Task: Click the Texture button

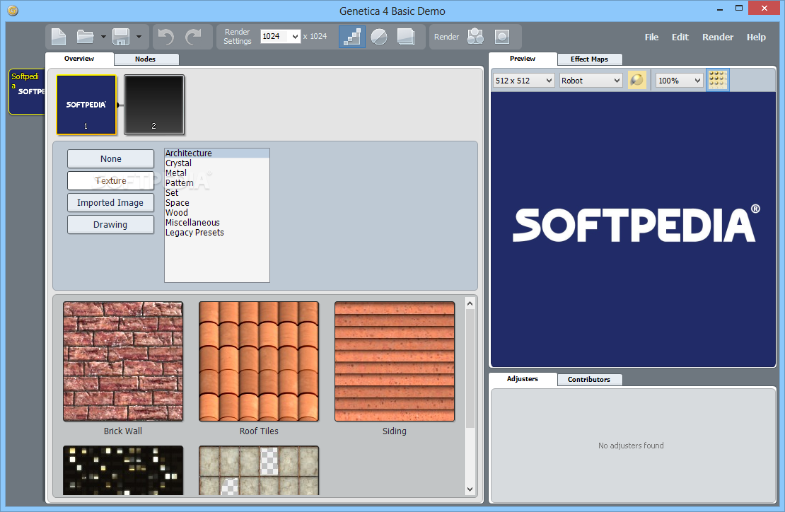Action: 110,180
